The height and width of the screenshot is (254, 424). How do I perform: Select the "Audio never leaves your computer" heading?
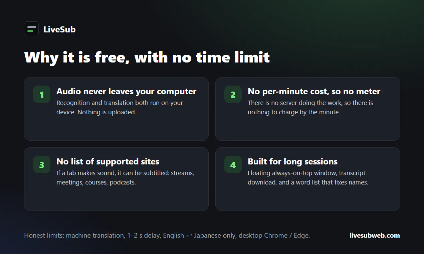coord(127,91)
